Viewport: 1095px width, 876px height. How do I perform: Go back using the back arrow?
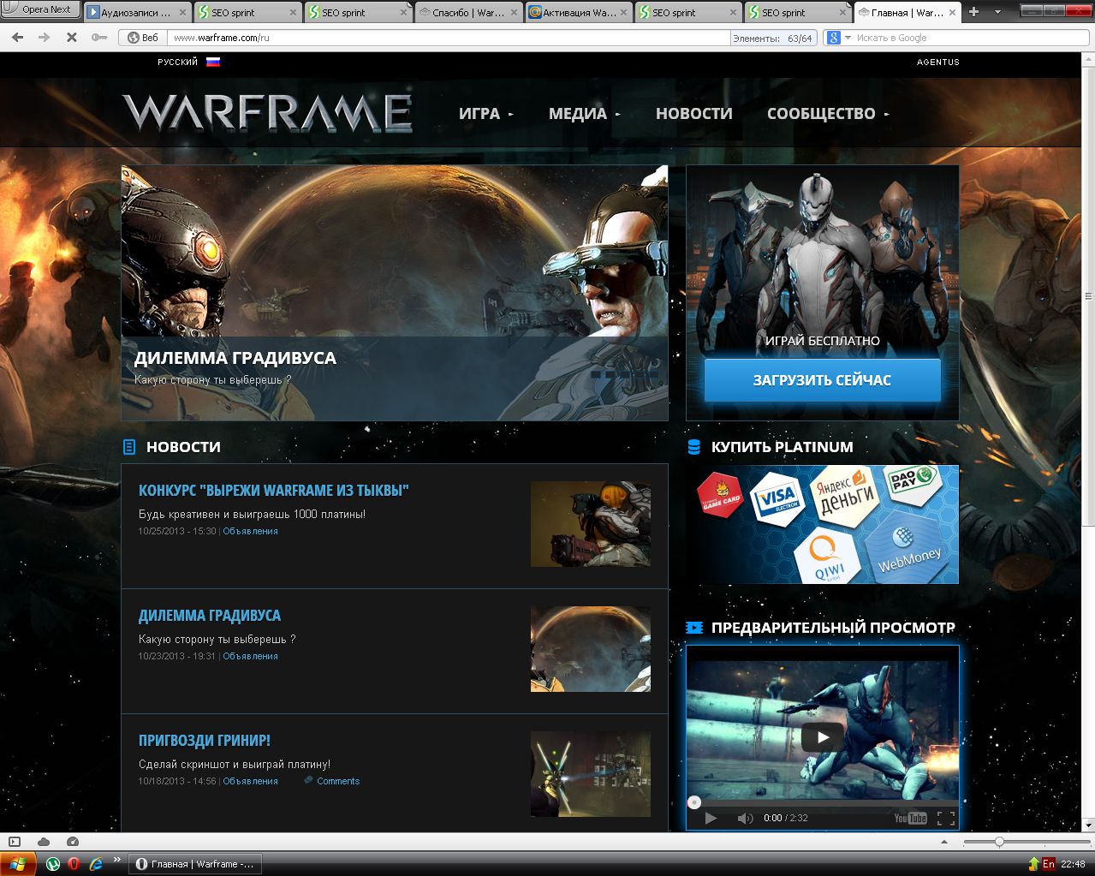point(18,38)
